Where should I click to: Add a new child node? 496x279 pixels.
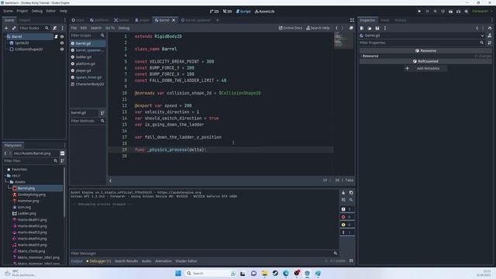click(6, 28)
